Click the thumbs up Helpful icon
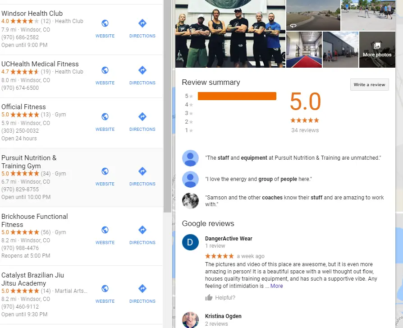The width and height of the screenshot is (403, 328). click(x=209, y=298)
